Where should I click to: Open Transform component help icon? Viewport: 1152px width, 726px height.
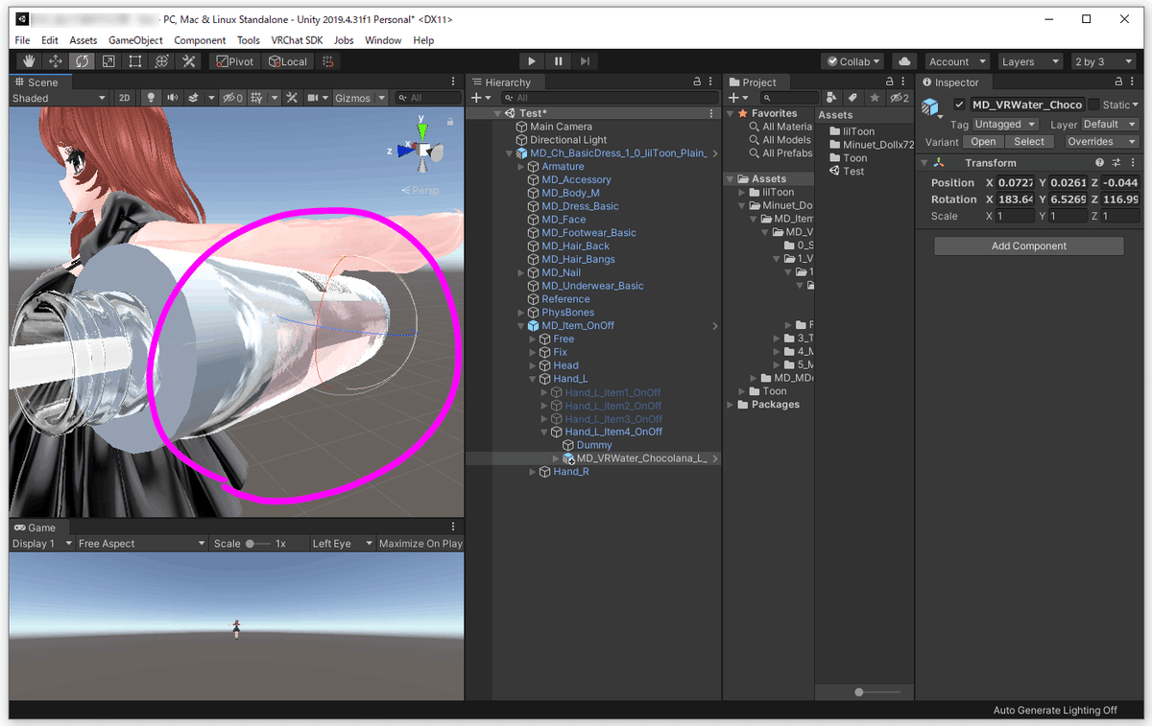coord(1100,163)
